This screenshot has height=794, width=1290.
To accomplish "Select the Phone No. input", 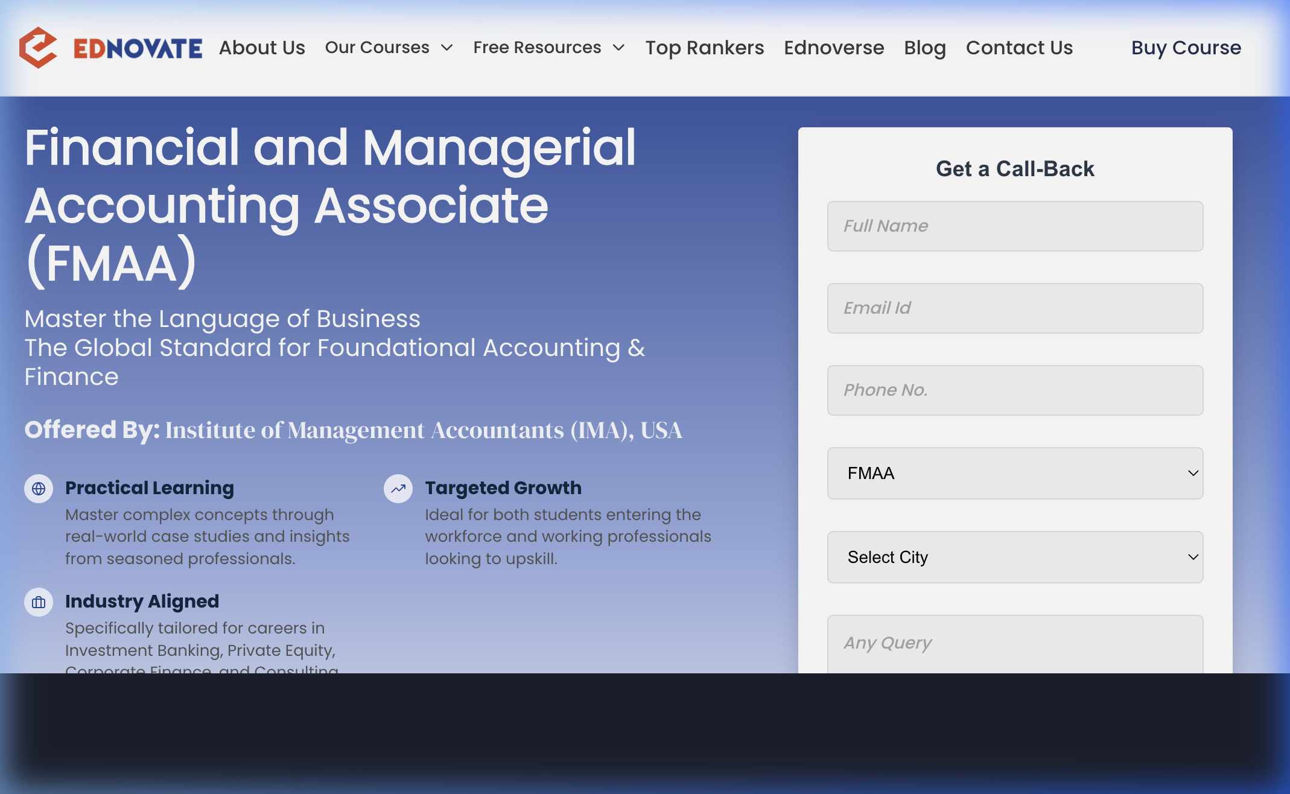I will [1015, 390].
